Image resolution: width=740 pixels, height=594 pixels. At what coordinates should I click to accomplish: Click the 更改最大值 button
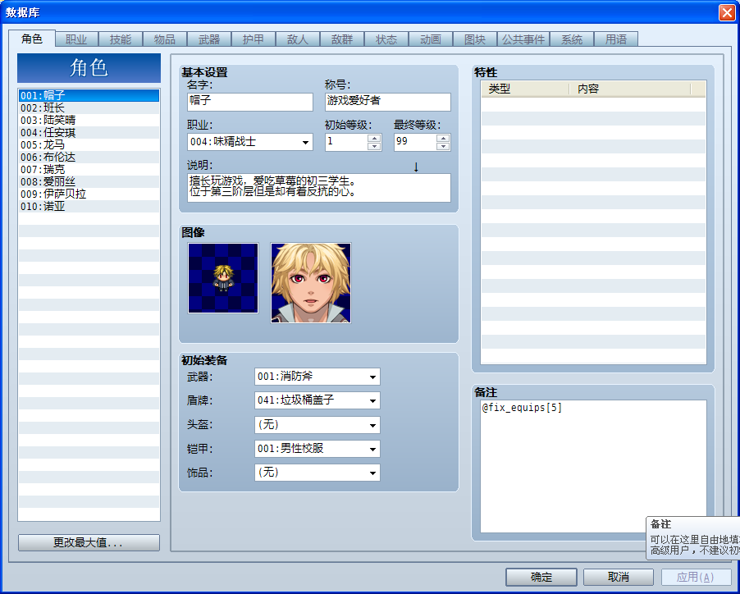pyautogui.click(x=89, y=542)
